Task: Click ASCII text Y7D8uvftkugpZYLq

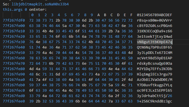Action: pos(154,85)
